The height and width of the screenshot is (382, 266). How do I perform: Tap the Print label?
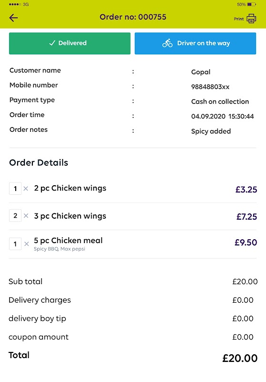pyautogui.click(x=239, y=19)
